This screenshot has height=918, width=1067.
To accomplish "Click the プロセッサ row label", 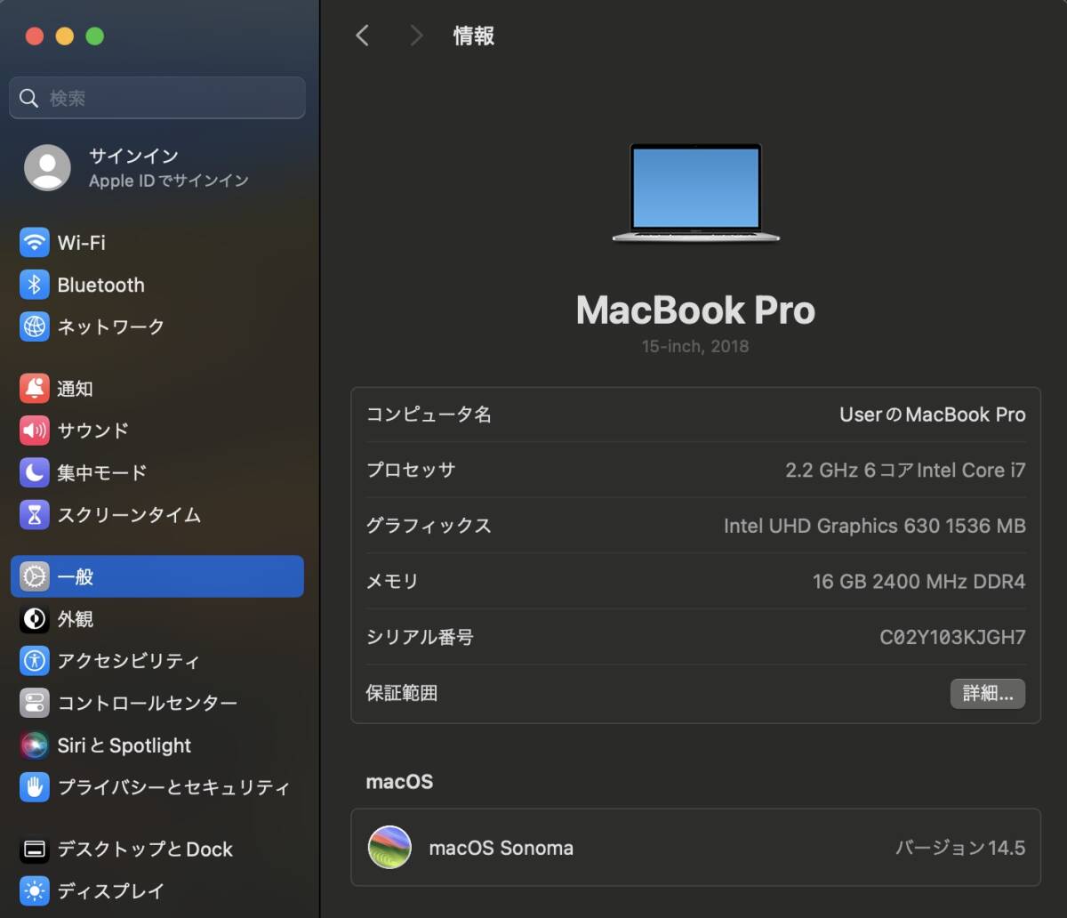I will tap(411, 471).
